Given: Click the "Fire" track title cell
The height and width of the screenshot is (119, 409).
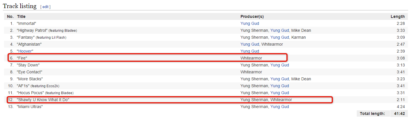Looking at the screenshot, I should [x=22, y=58].
